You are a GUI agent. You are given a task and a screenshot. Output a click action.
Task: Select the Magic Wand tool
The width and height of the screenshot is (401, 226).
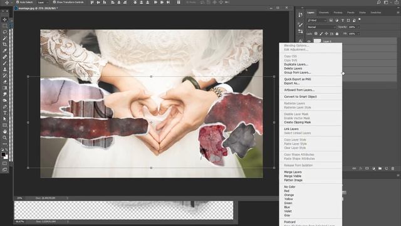(x=4, y=38)
